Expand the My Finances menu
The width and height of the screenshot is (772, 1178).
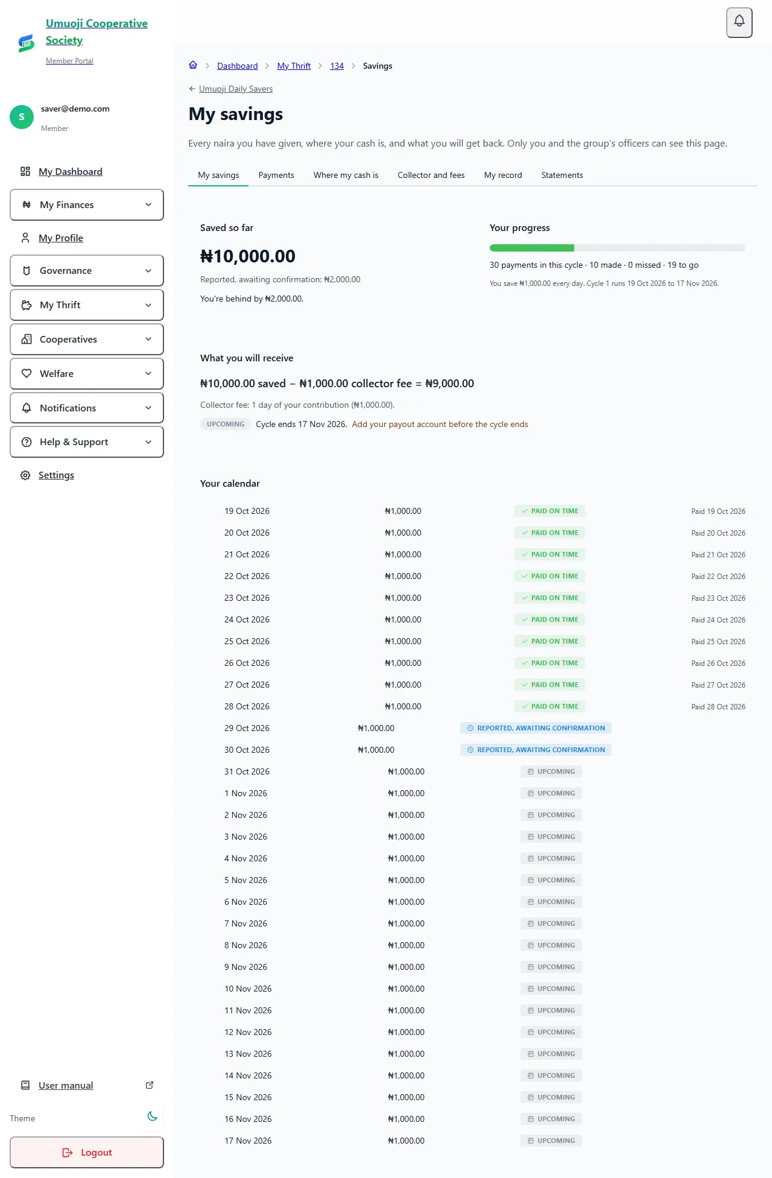[x=87, y=205]
